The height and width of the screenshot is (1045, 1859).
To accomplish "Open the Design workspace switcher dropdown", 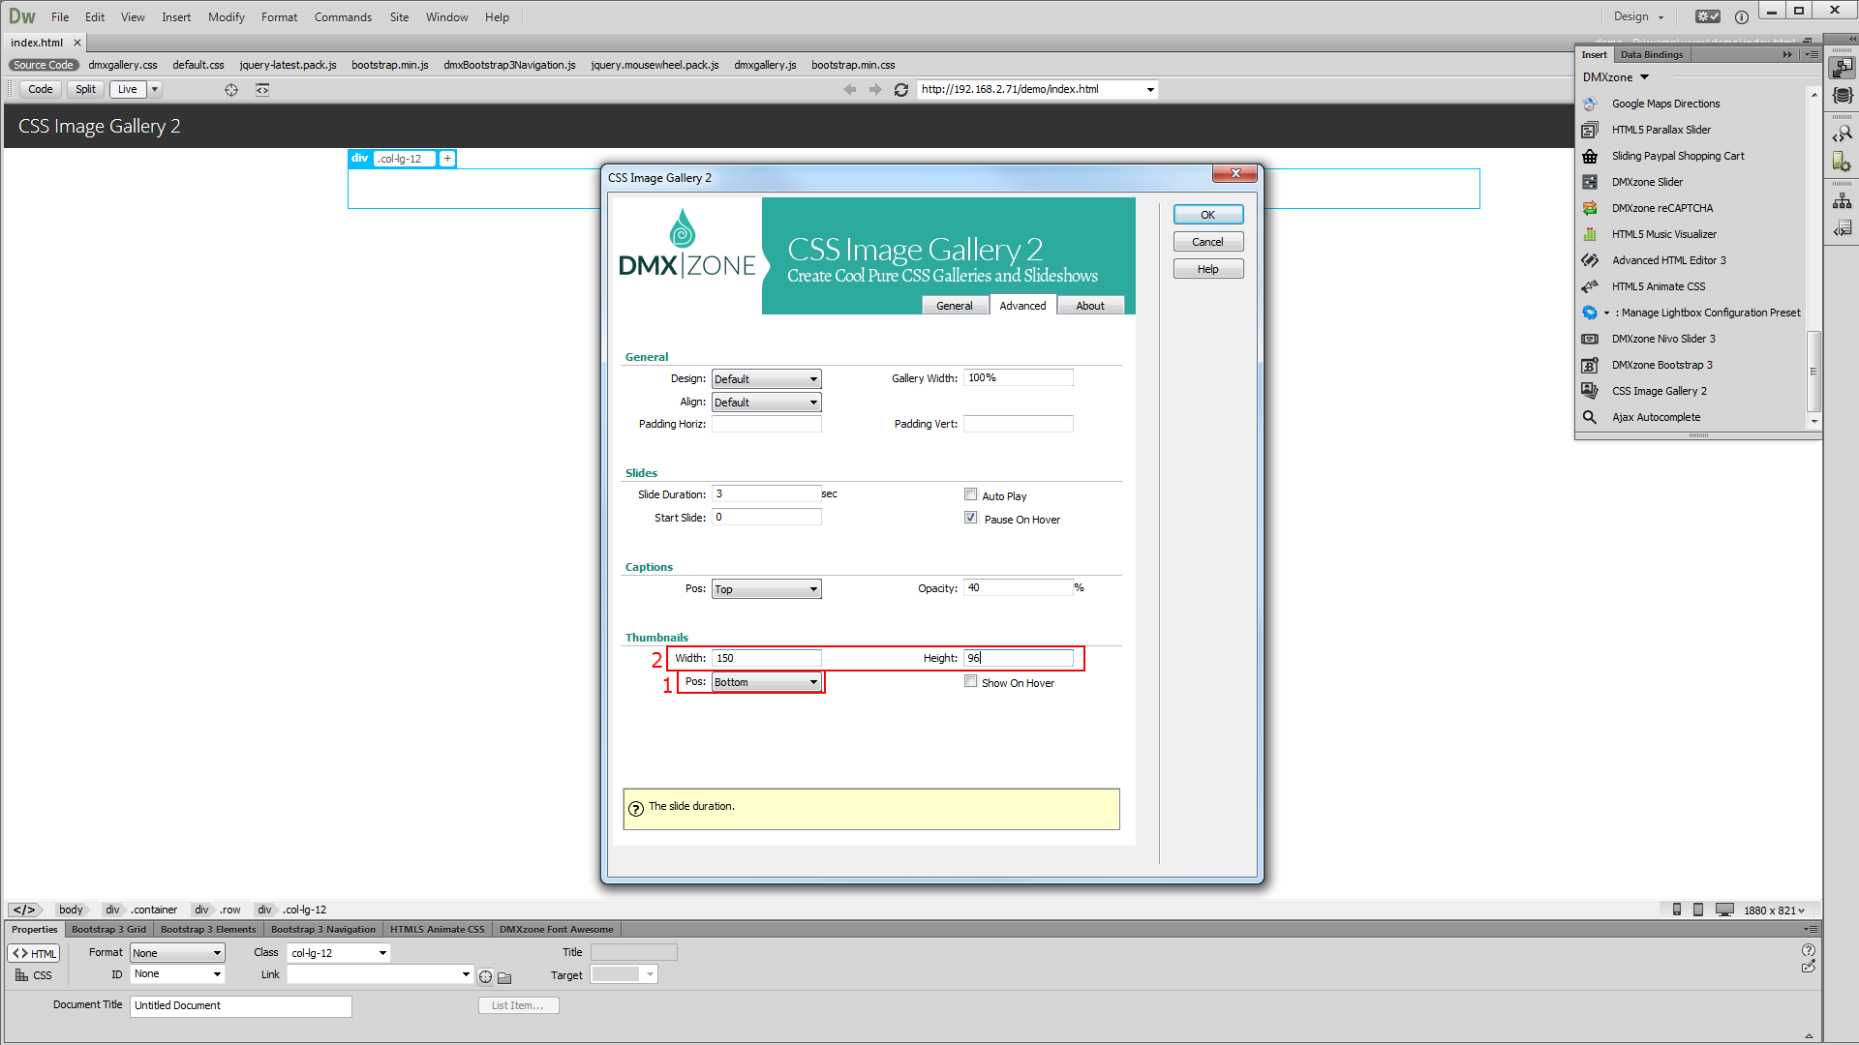I will 1638,16.
